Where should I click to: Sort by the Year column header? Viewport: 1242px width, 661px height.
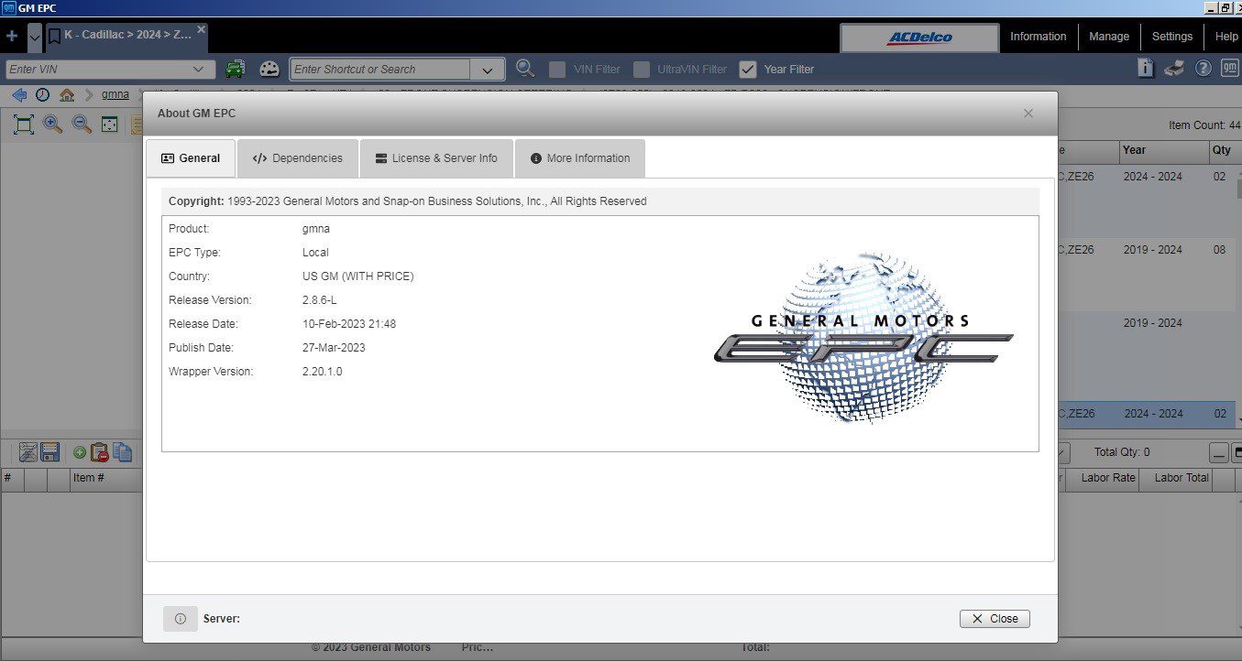(x=1164, y=150)
